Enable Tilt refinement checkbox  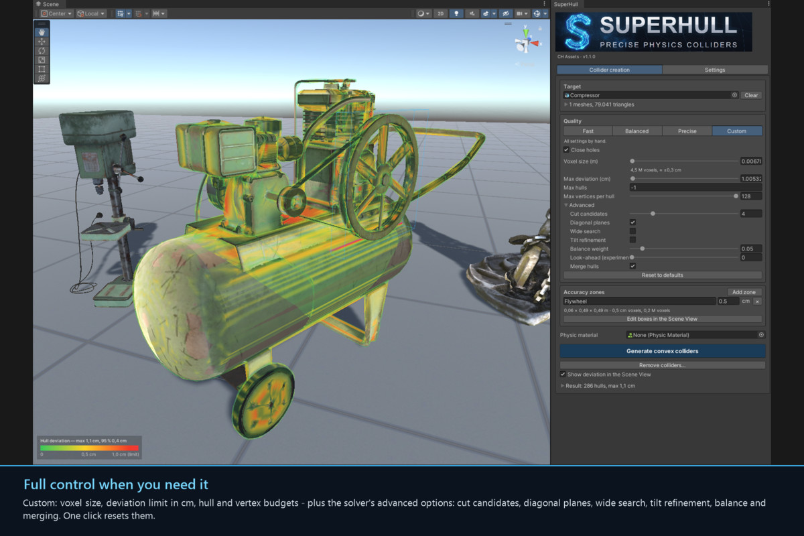(x=632, y=240)
